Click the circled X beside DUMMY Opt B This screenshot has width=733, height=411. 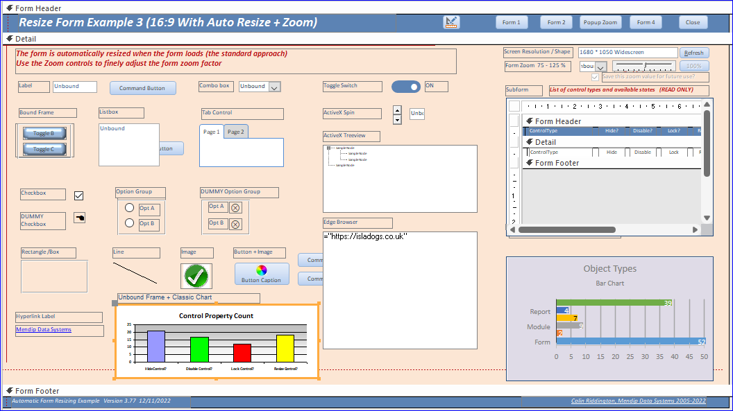tap(235, 225)
